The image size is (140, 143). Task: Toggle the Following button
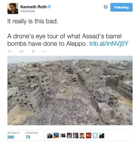point(122,7)
